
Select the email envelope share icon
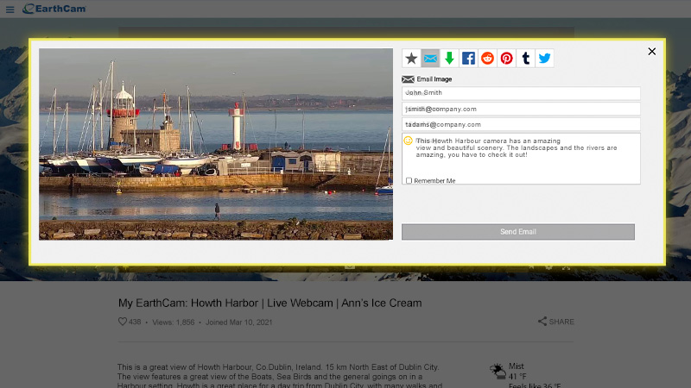tap(430, 58)
